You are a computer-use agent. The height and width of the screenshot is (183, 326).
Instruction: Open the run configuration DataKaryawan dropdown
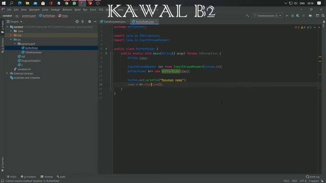(267, 16)
